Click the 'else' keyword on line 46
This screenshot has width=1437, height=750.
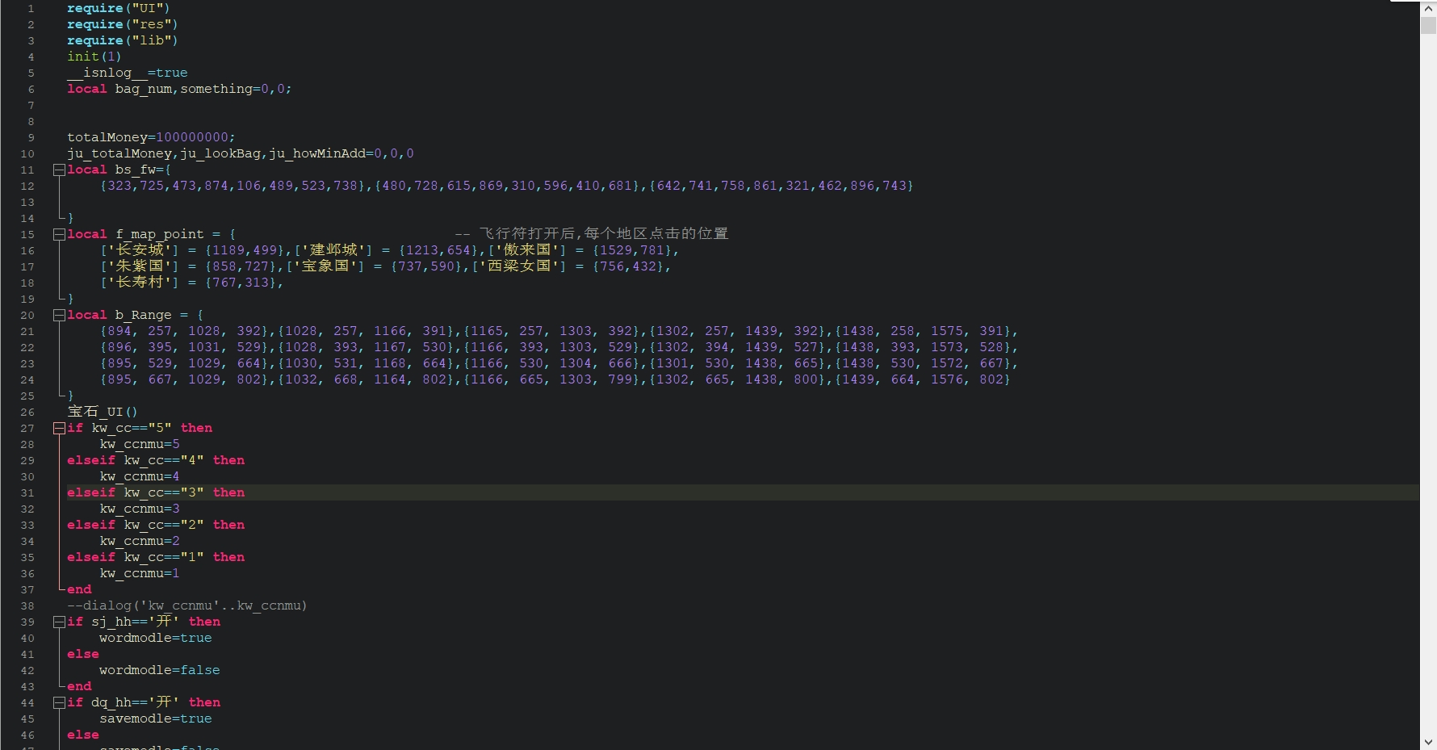pos(83,735)
